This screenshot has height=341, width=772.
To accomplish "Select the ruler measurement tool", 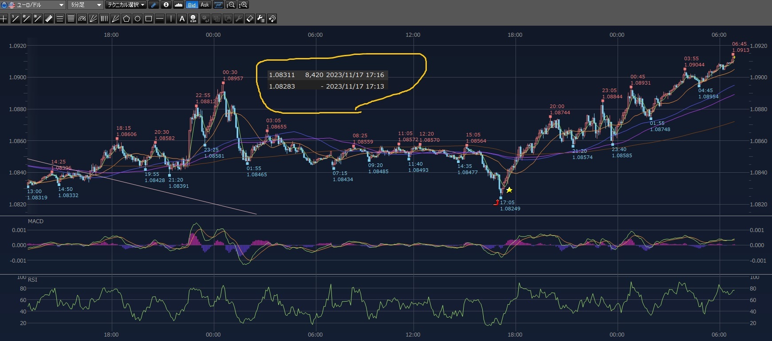I will [49, 19].
